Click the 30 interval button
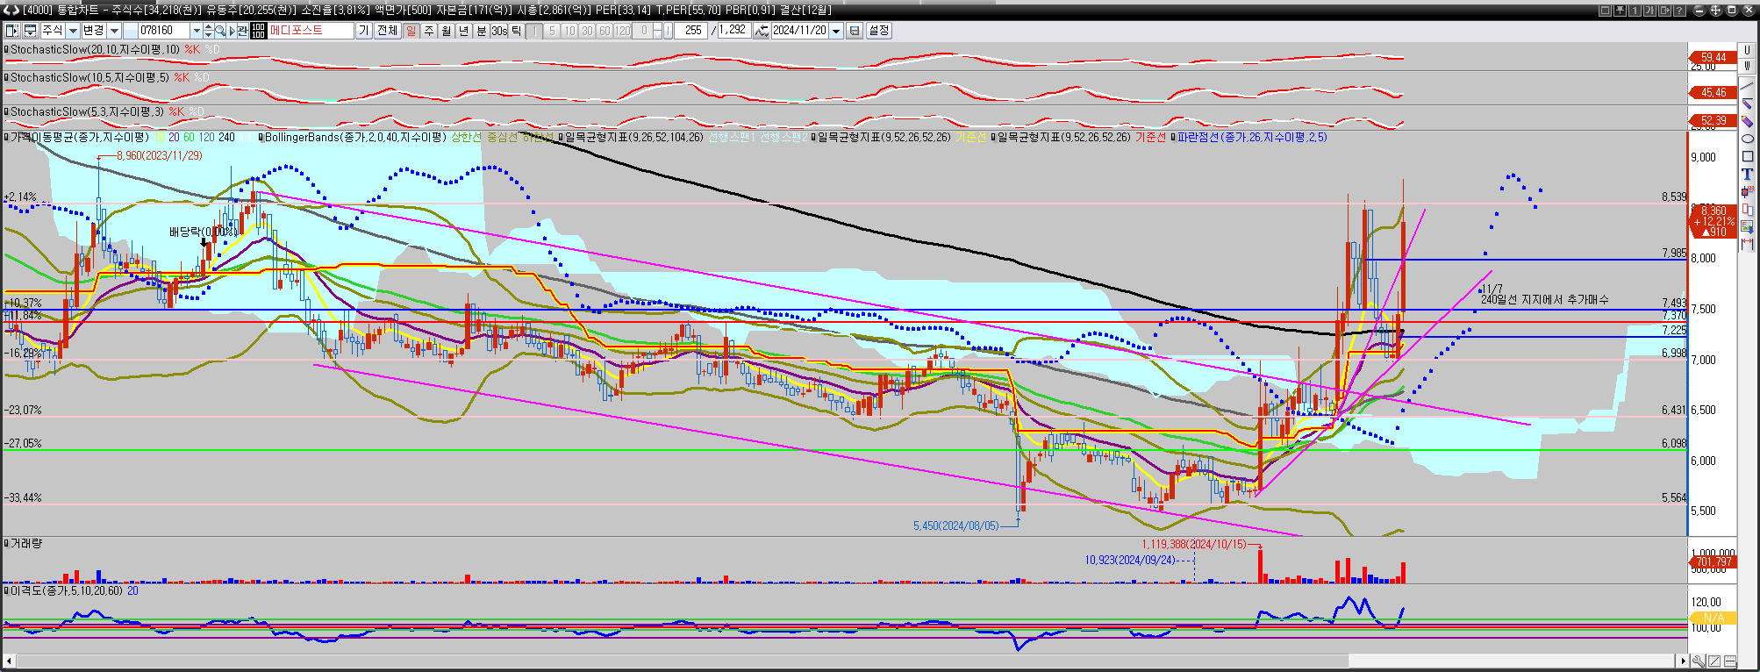1760x672 pixels. pyautogui.click(x=587, y=31)
